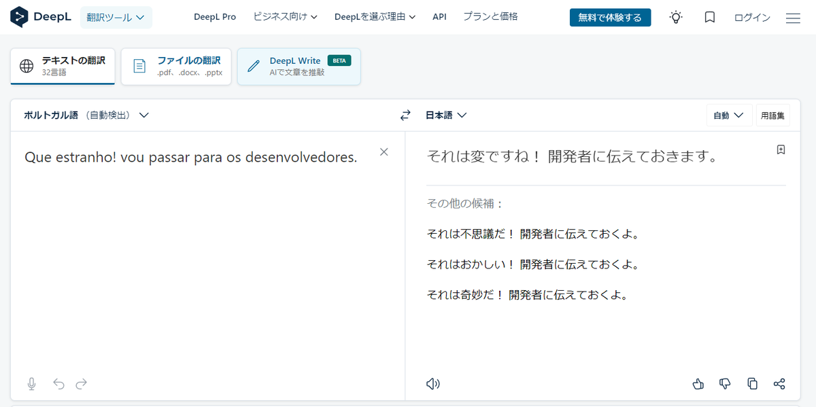
Task: Click the DeepL logo
Action: (39, 17)
